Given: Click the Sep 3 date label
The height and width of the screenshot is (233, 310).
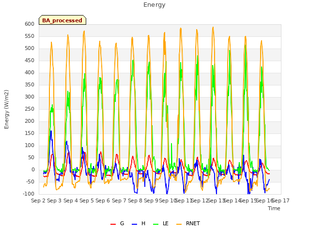Looking at the screenshot, I should [x=54, y=200].
